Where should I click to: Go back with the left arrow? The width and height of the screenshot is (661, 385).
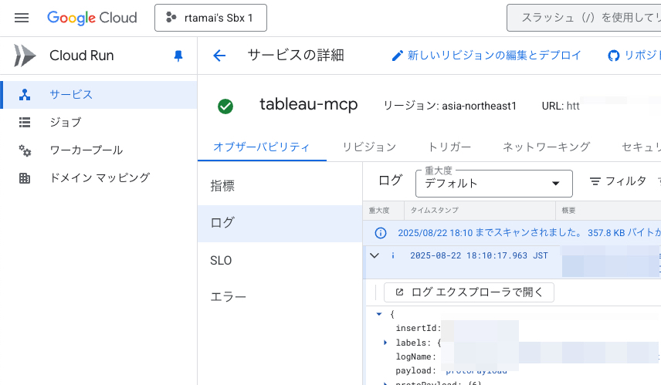point(219,56)
